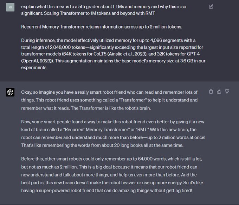239x205 pixels.
Task: Click the ChatGPT logo avatar
Action: [x=10, y=92]
